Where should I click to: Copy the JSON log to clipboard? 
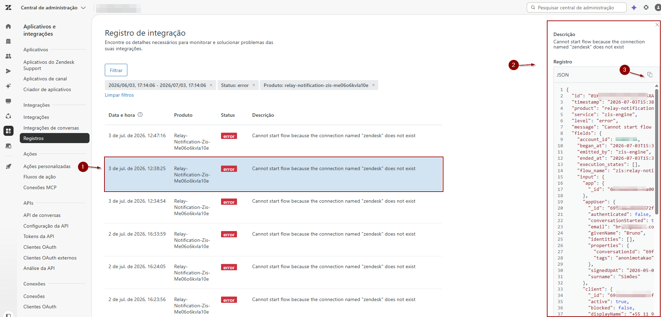point(650,75)
